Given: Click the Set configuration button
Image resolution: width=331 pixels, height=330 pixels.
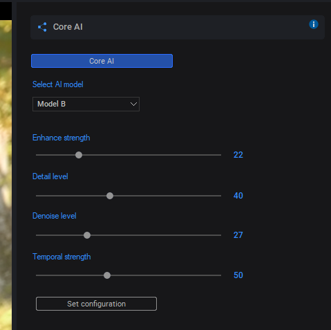Looking at the screenshot, I should click(96, 304).
